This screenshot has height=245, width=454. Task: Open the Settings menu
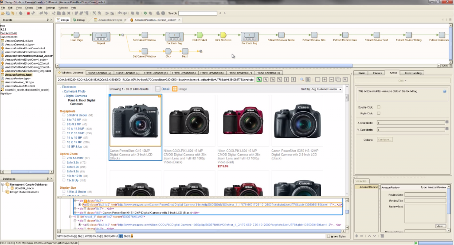click(x=51, y=8)
